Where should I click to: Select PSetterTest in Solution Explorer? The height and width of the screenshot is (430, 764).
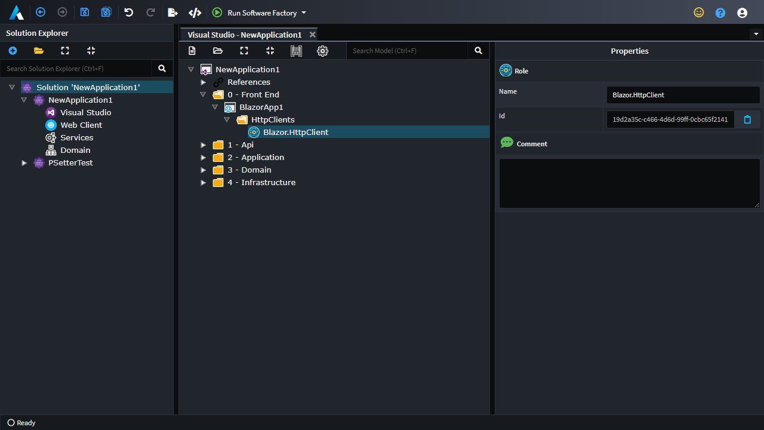coord(70,162)
